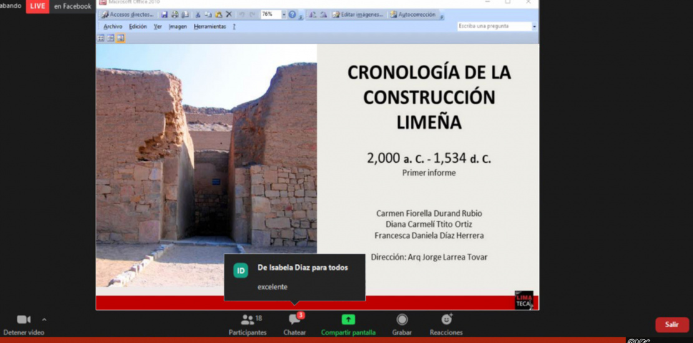Click the date range 2,000 a. C. - 1,534 d. C.
The height and width of the screenshot is (343, 693).
tap(429, 158)
